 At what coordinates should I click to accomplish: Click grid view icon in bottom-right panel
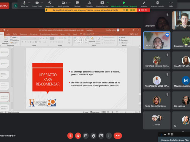[x=172, y=134]
